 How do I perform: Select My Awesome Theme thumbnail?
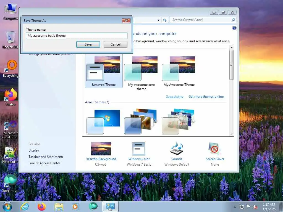179,71
